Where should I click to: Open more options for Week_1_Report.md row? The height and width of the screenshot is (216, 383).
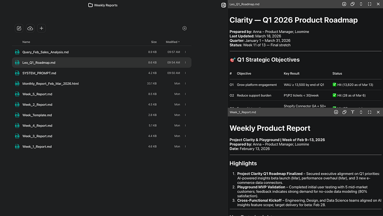click(186, 146)
